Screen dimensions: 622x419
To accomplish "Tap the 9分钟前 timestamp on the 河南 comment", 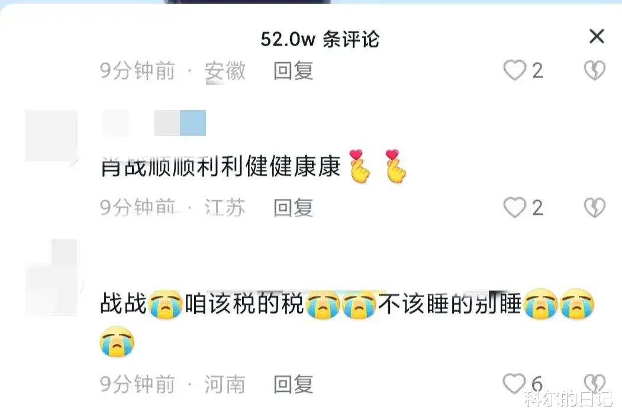I will (x=137, y=385).
